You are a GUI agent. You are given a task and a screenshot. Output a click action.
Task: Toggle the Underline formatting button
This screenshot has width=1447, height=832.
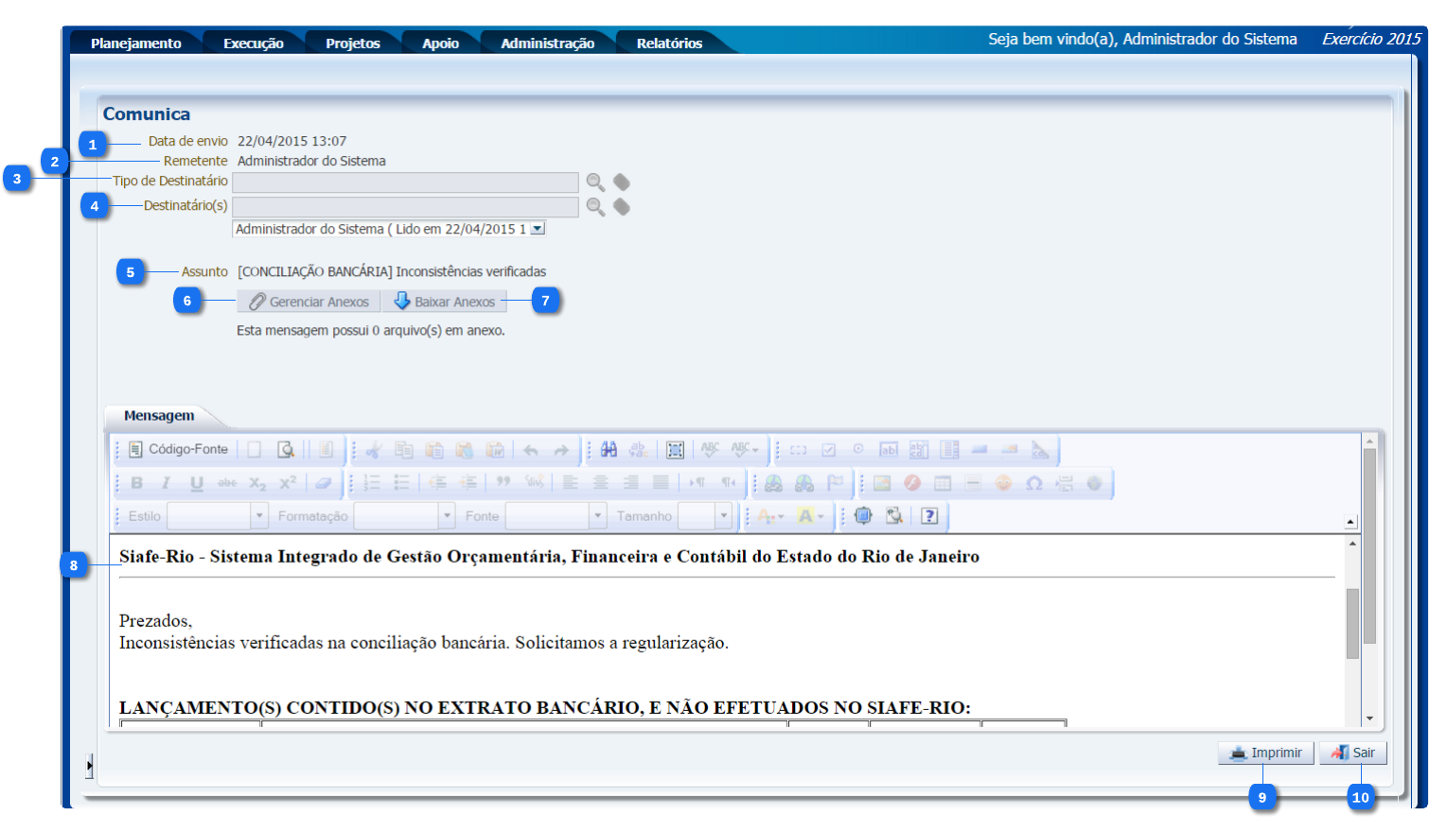pyautogui.click(x=197, y=483)
